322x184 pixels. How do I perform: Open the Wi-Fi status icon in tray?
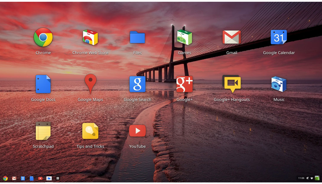(312, 178)
